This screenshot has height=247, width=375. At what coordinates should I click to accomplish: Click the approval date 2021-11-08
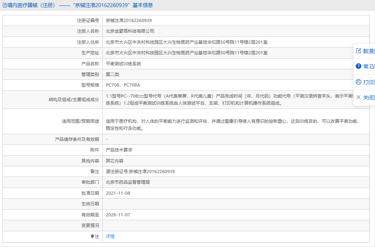coord(118,193)
